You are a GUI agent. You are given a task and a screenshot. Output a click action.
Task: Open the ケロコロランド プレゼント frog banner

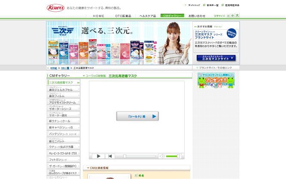(x=216, y=81)
